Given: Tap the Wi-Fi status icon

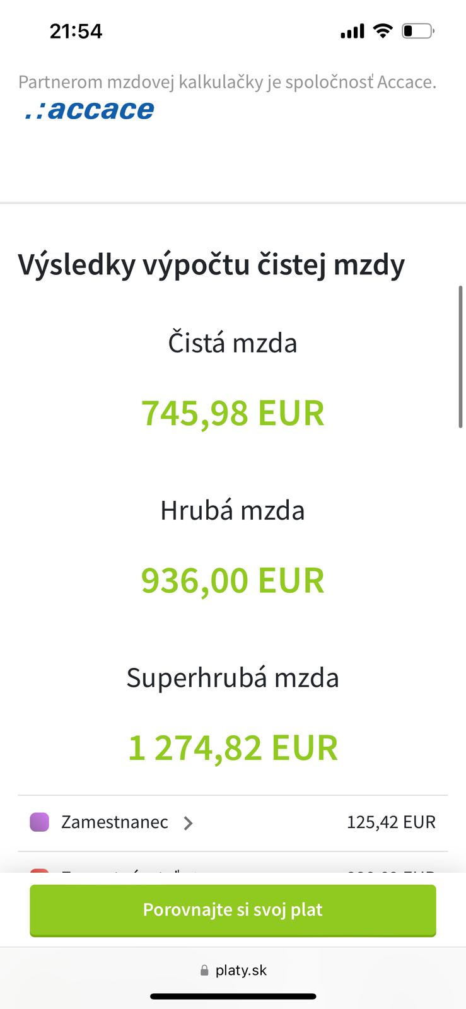Looking at the screenshot, I should pyautogui.click(x=382, y=31).
